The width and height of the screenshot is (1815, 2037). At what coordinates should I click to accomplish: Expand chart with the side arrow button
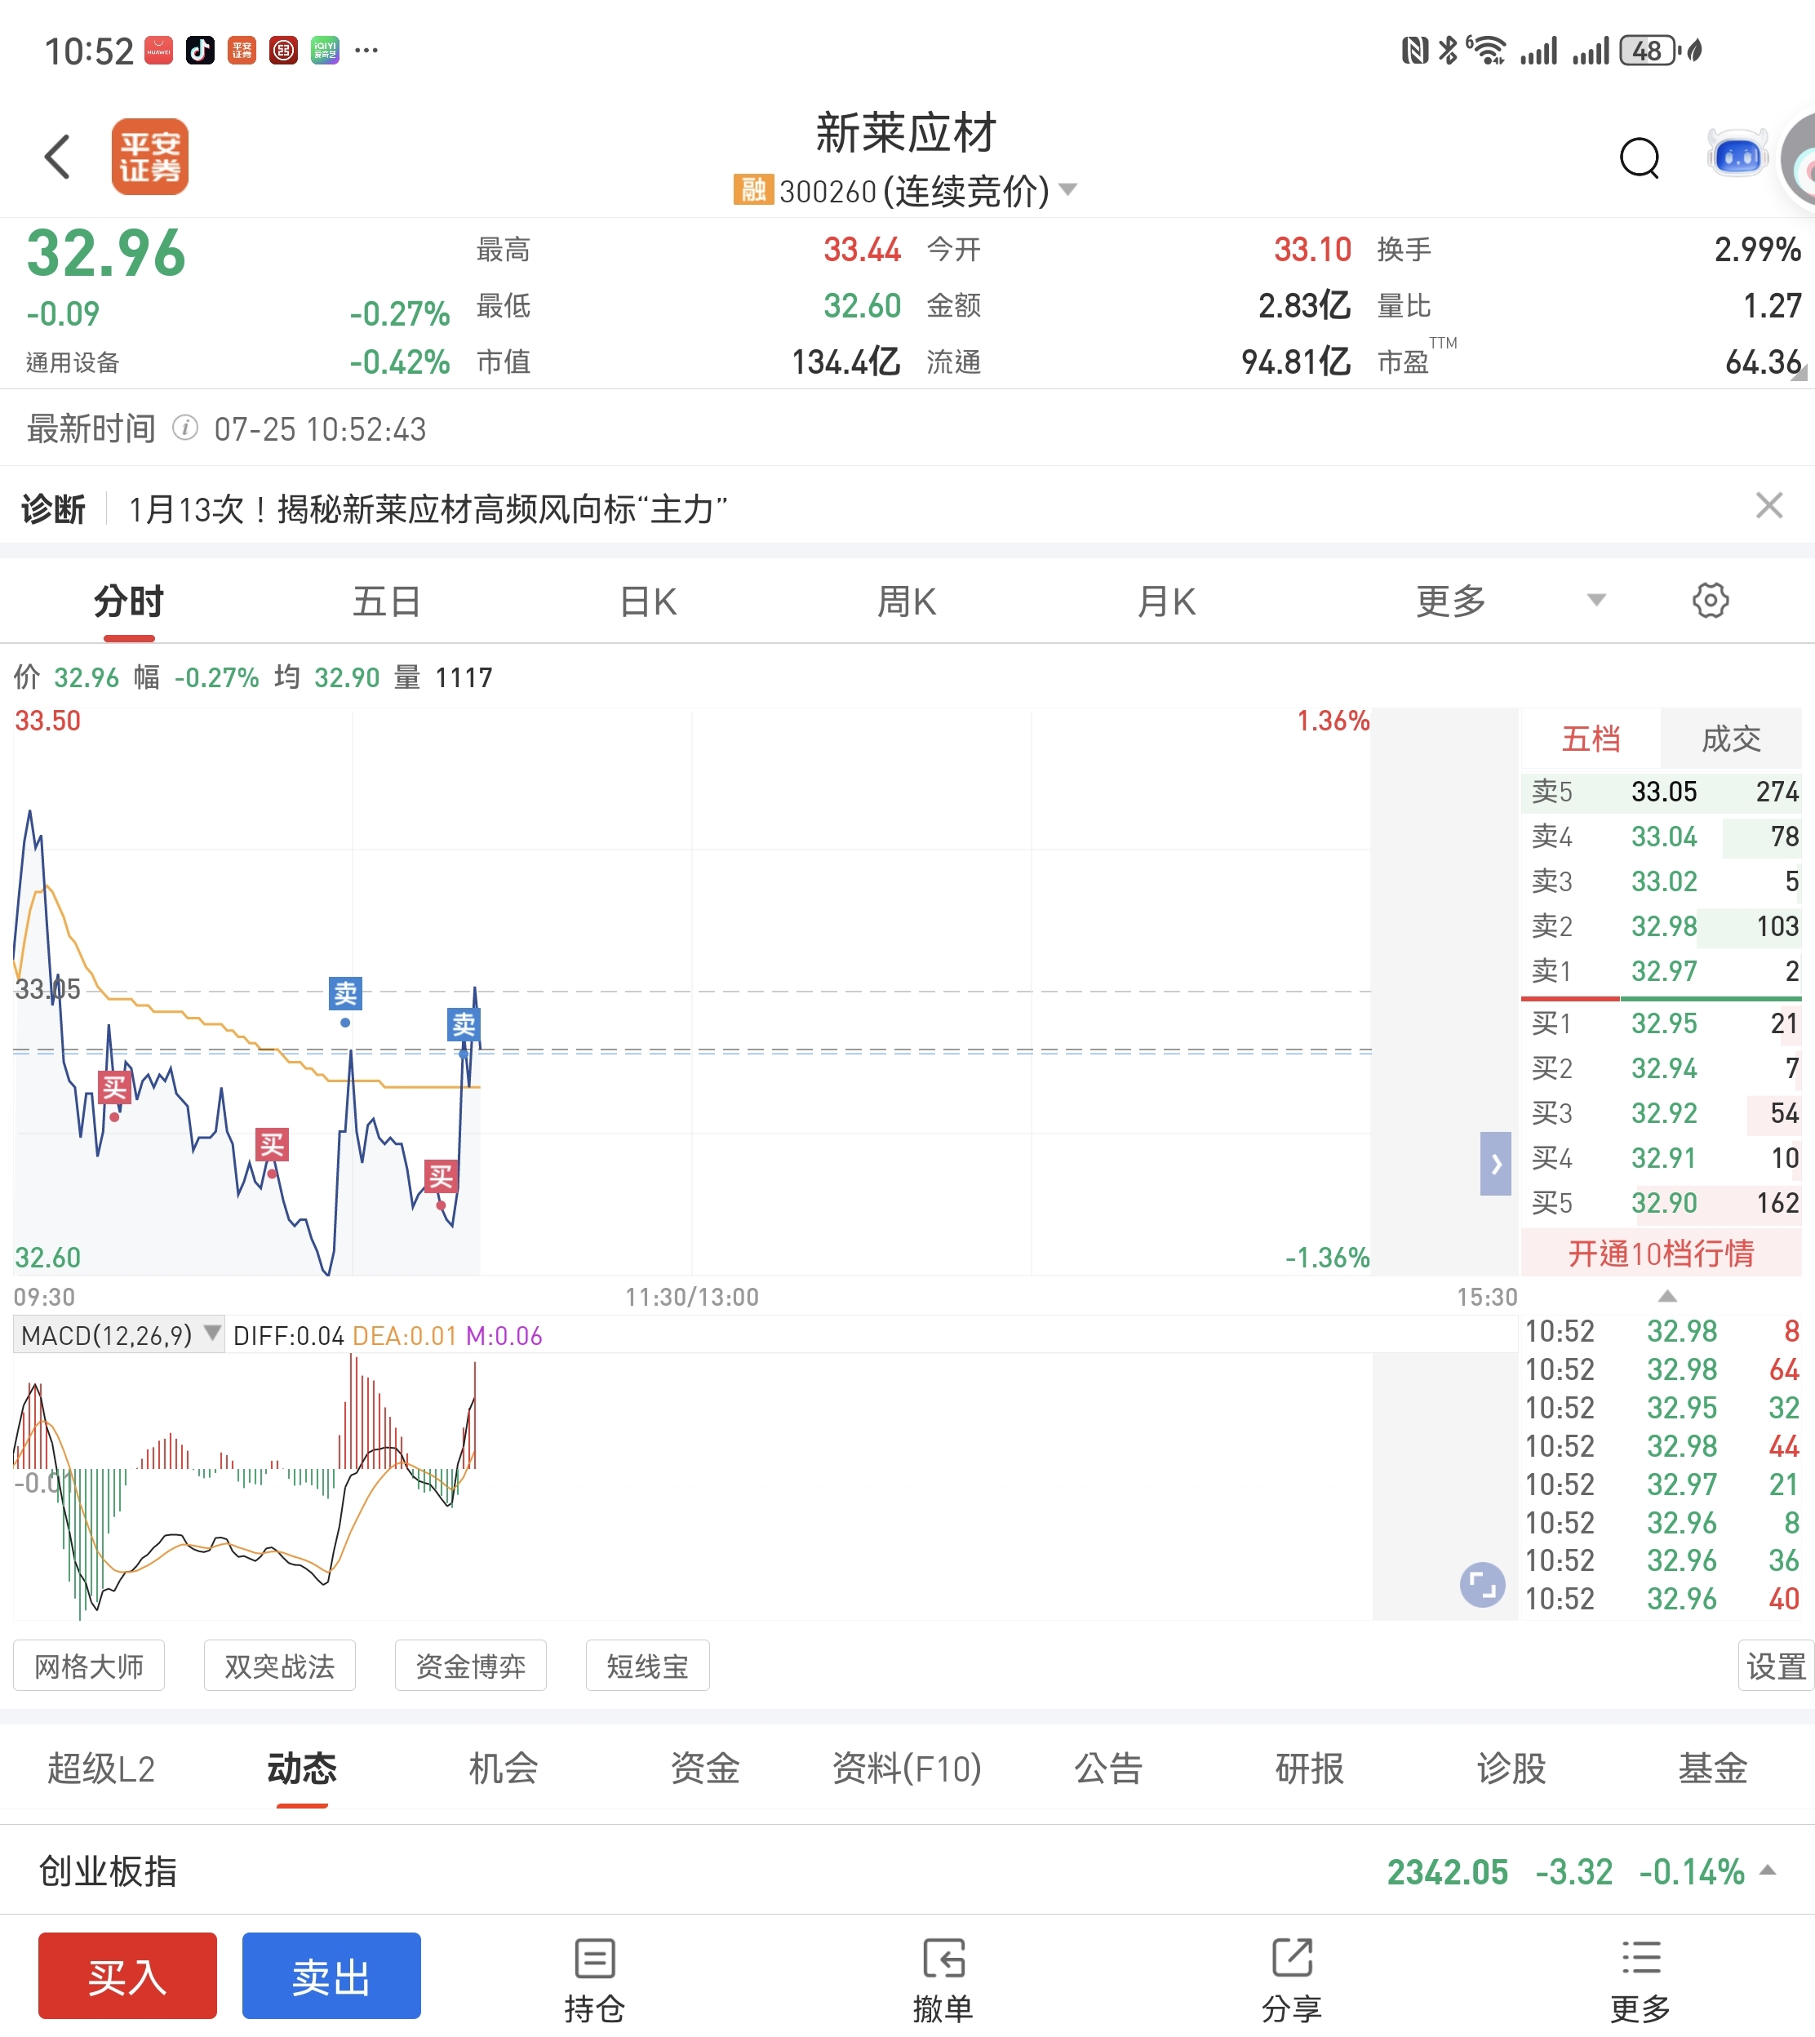pyautogui.click(x=1495, y=1164)
